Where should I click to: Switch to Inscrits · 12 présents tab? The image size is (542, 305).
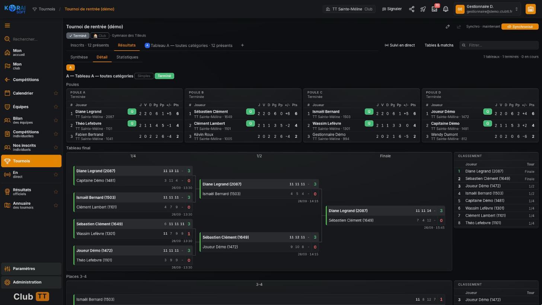tap(90, 45)
